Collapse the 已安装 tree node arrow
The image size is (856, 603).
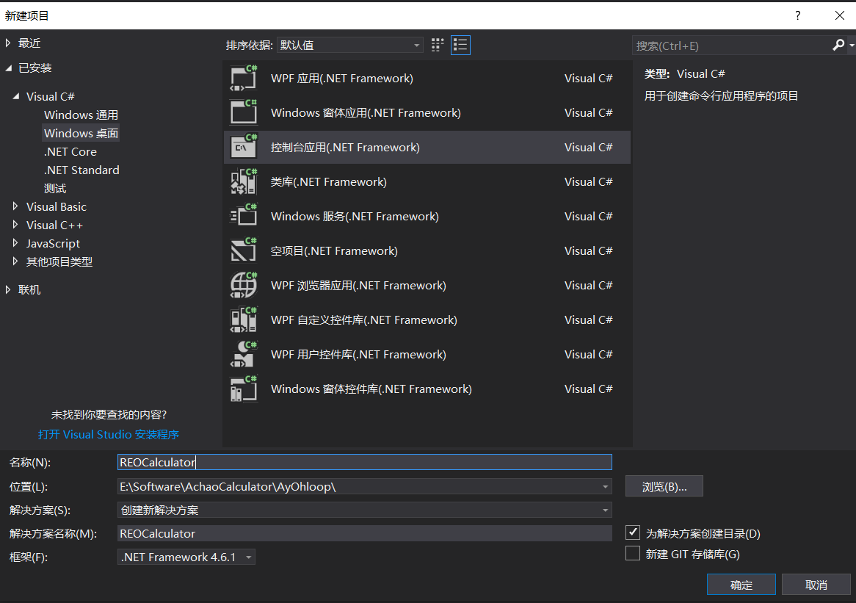[x=9, y=68]
